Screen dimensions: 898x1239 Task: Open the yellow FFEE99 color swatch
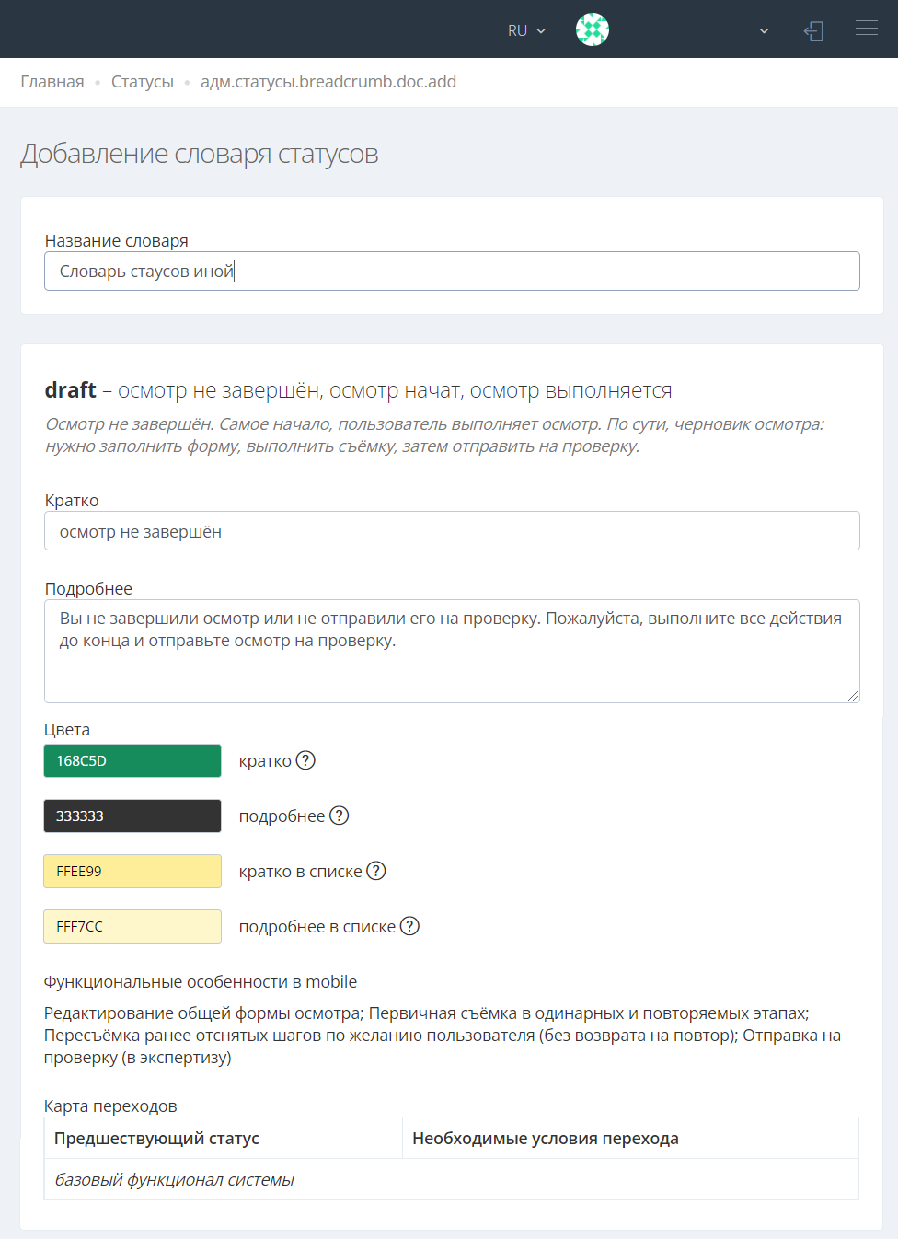(x=132, y=872)
